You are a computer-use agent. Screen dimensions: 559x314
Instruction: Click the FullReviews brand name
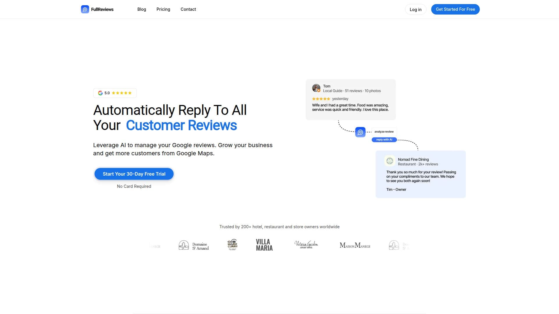[x=102, y=9]
